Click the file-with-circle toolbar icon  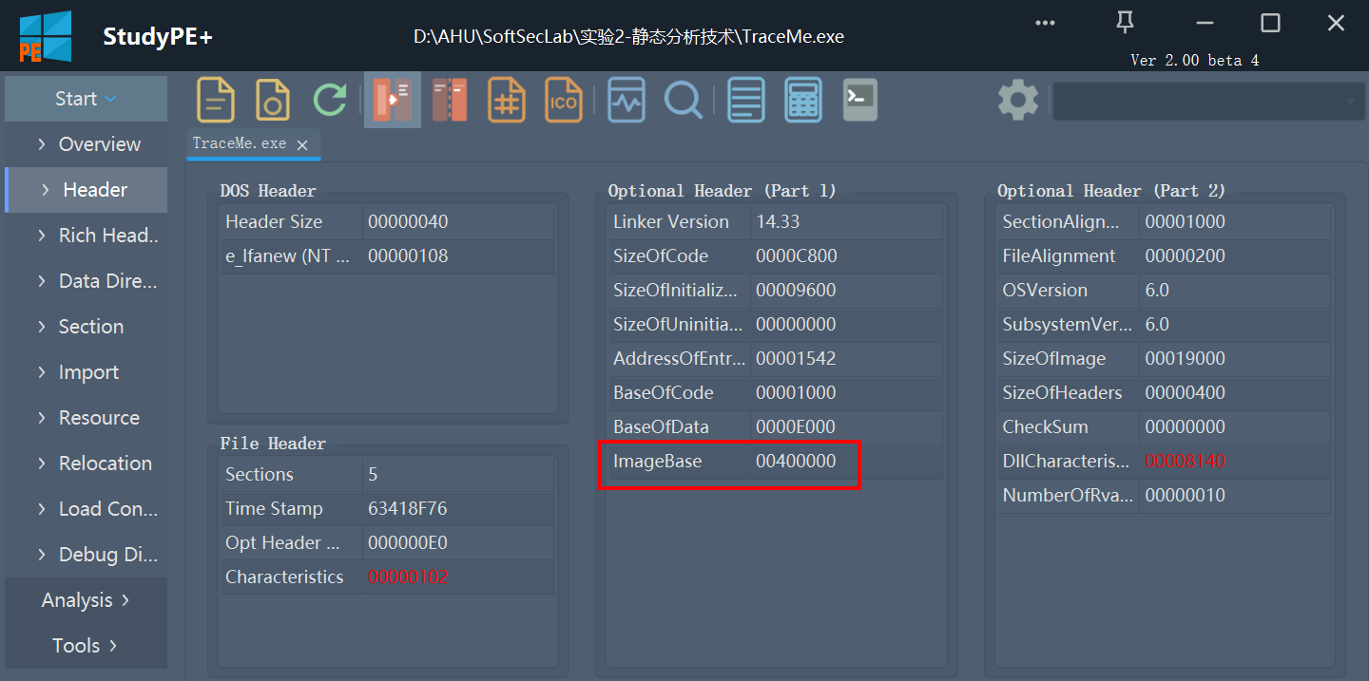(273, 100)
